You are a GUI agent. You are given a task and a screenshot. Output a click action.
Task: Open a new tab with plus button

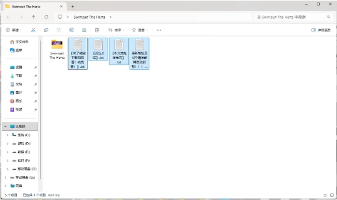pos(73,6)
